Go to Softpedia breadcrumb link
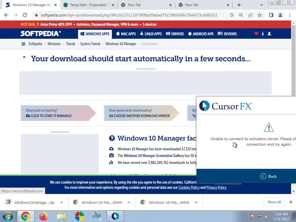The width and height of the screenshot is (296, 222). (35, 44)
